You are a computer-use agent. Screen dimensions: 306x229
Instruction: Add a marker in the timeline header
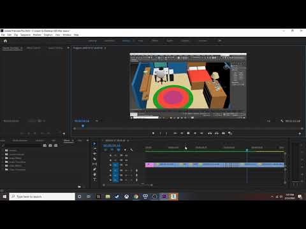125,150
